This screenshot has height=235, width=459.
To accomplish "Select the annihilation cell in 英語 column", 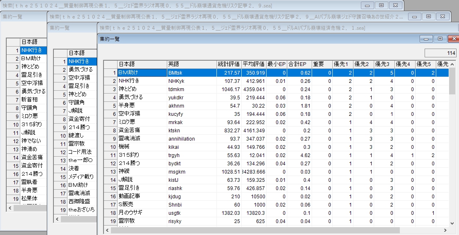I will 181,139.
